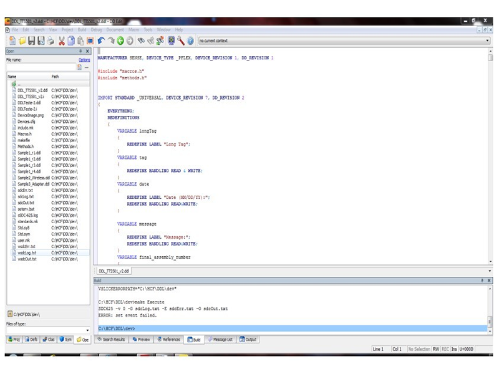Viewport: 499px width, 374px height.
Task: Click the select-all/block toolbar icon
Action: 90,41
